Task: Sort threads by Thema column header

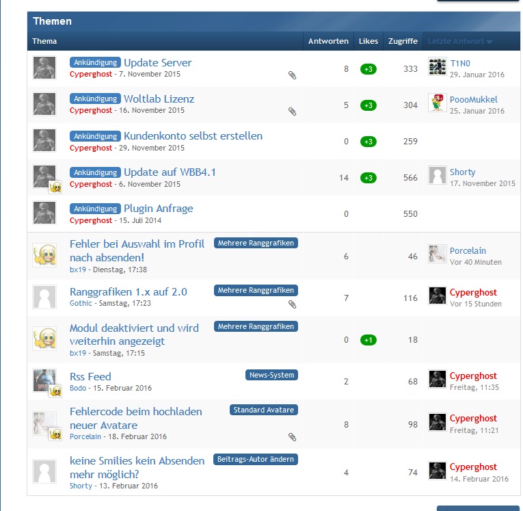Action: [44, 42]
